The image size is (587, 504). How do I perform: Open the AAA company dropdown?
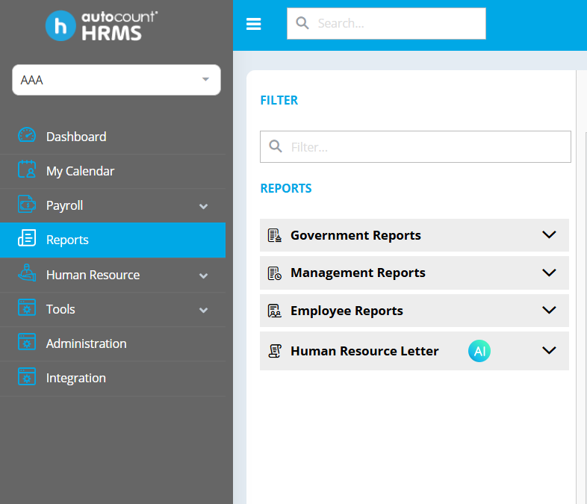(117, 80)
